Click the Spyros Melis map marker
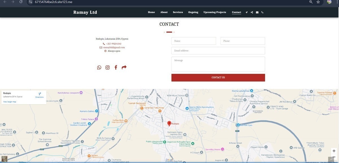The image size is (339, 163). coord(187,108)
